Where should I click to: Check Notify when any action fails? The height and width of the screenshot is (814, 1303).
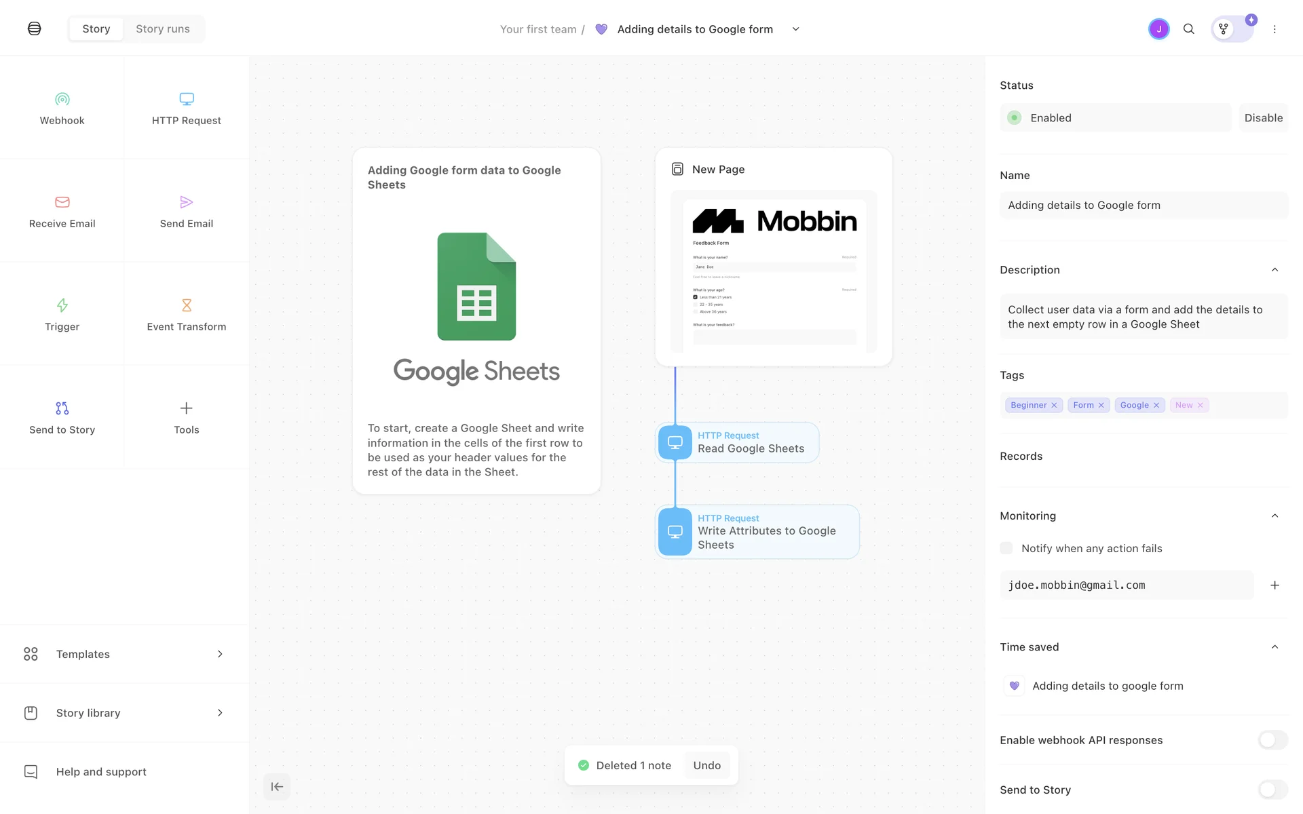(x=1006, y=548)
